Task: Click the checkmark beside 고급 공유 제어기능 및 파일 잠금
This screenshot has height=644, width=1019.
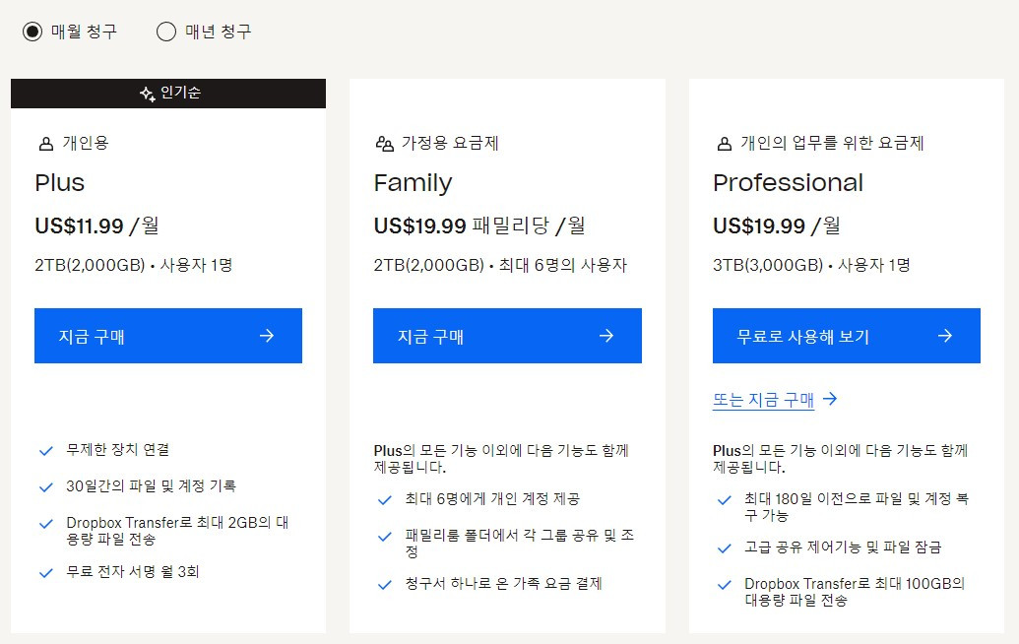Action: coord(724,548)
